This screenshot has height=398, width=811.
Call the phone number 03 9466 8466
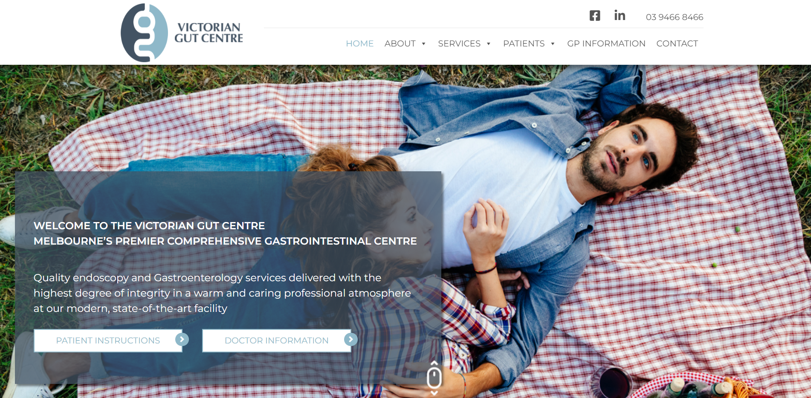pos(674,17)
